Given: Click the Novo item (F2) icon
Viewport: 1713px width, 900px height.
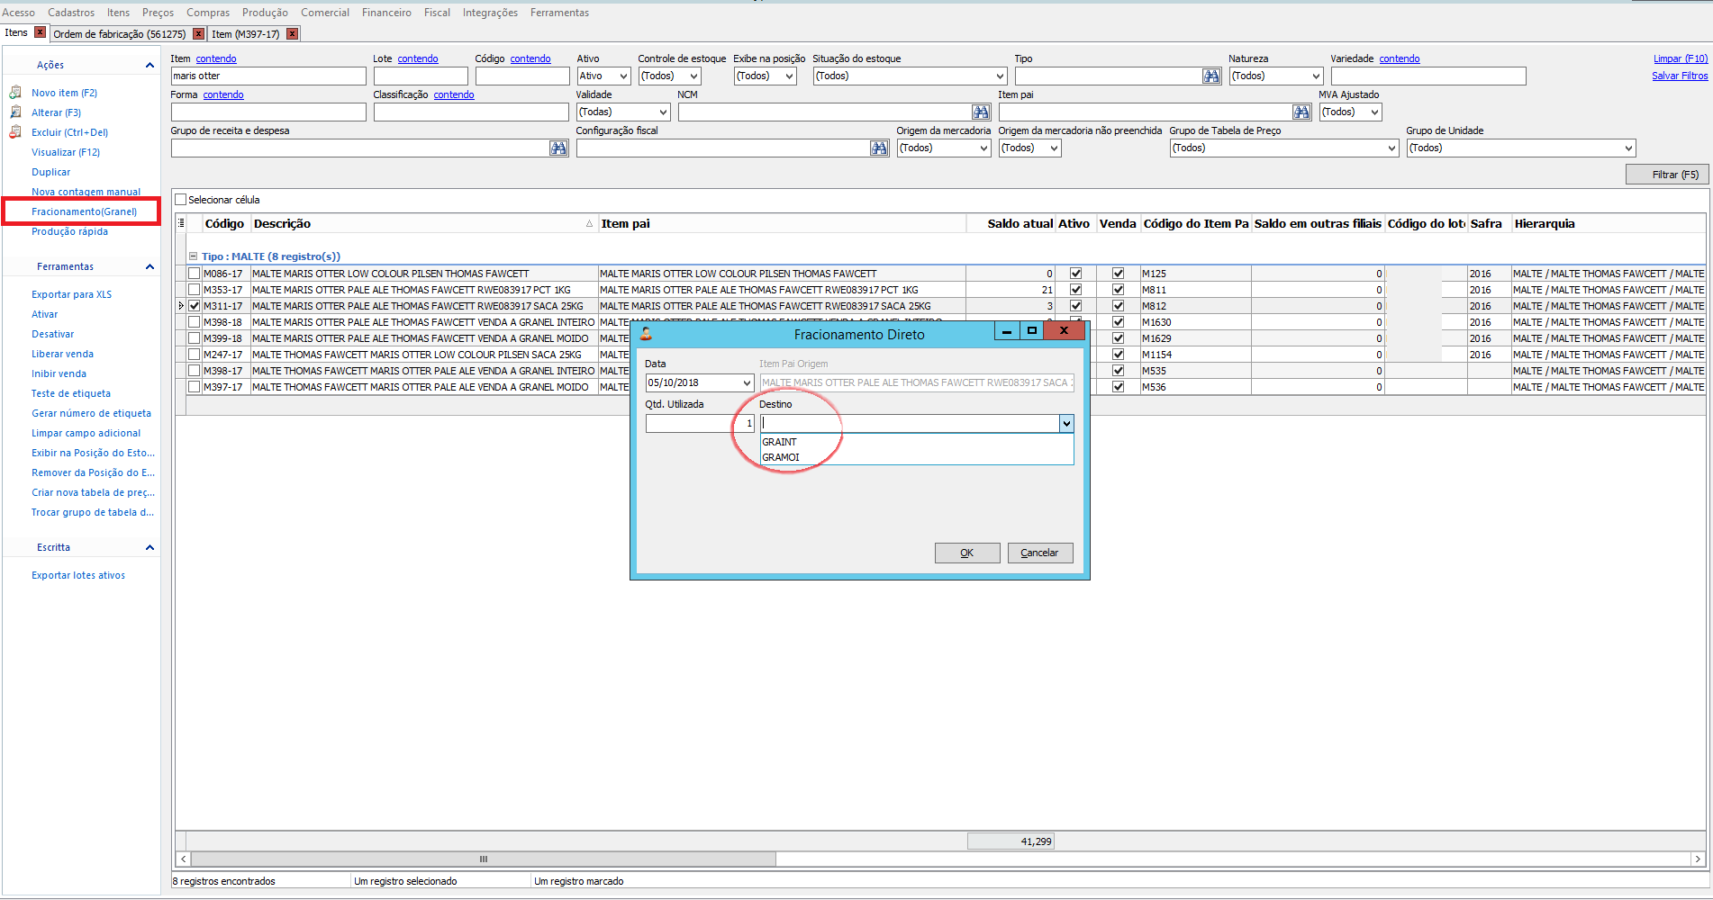Looking at the screenshot, I should coord(15,93).
